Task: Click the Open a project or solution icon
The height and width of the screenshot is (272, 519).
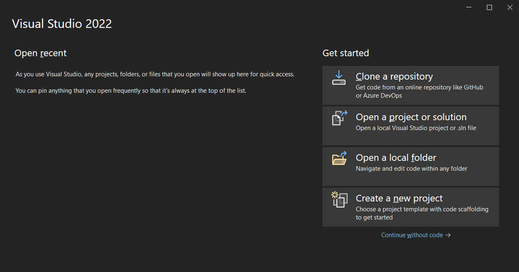Action: [x=339, y=118]
